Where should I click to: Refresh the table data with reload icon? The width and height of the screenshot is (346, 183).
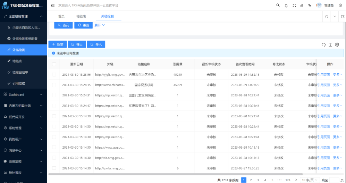[x=324, y=44]
